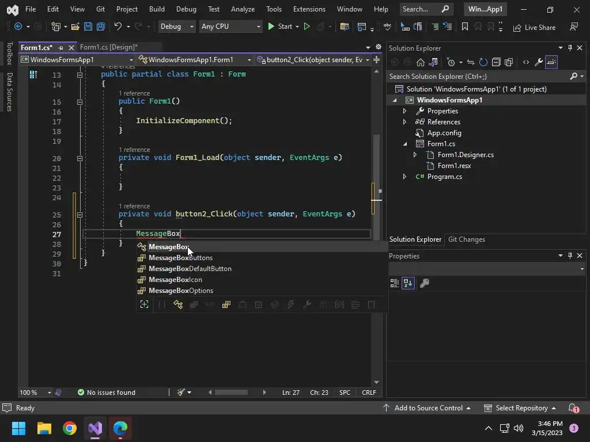Click the Save file toolbar icon
Screen dimensions: 590x442
point(88,26)
